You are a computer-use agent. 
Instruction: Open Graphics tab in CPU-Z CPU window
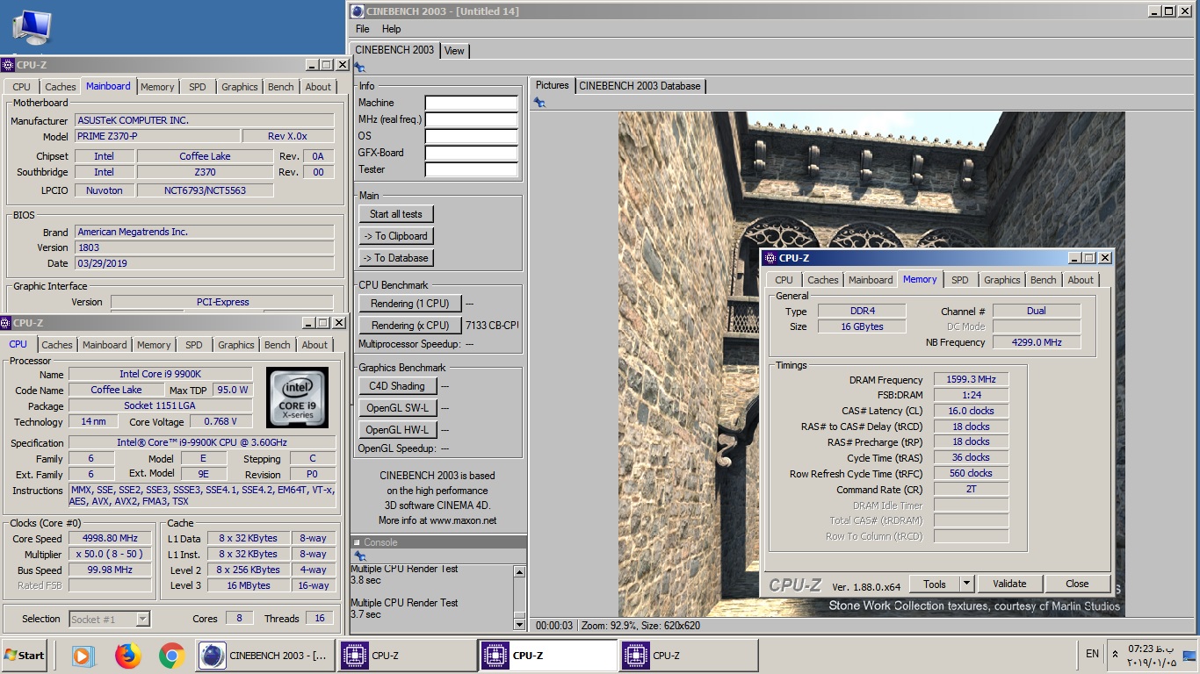[236, 345]
